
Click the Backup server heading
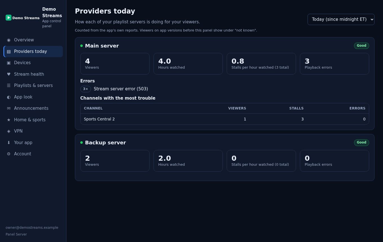(105, 143)
